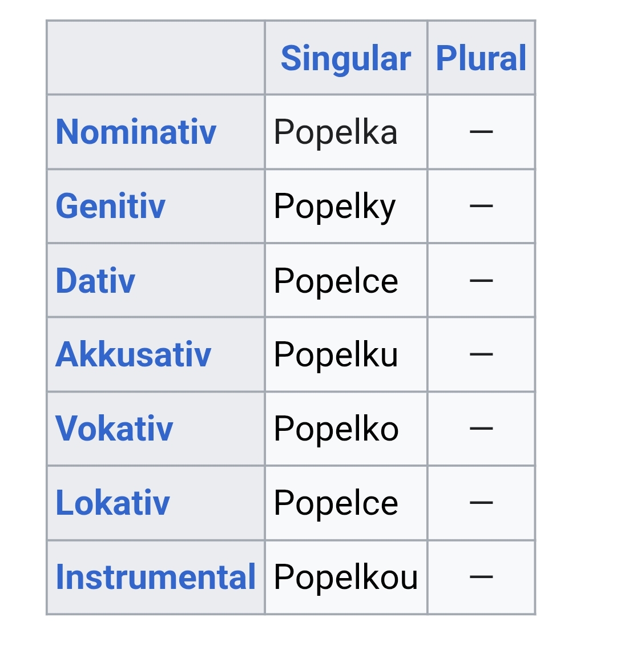Select the Popelko vocative form
The width and height of the screenshot is (637, 646).
[x=336, y=429]
